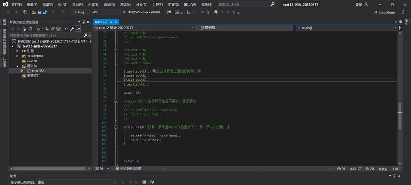Click the undo arrow icon
The height and width of the screenshot is (185, 411).
pyautogui.click(x=53, y=12)
